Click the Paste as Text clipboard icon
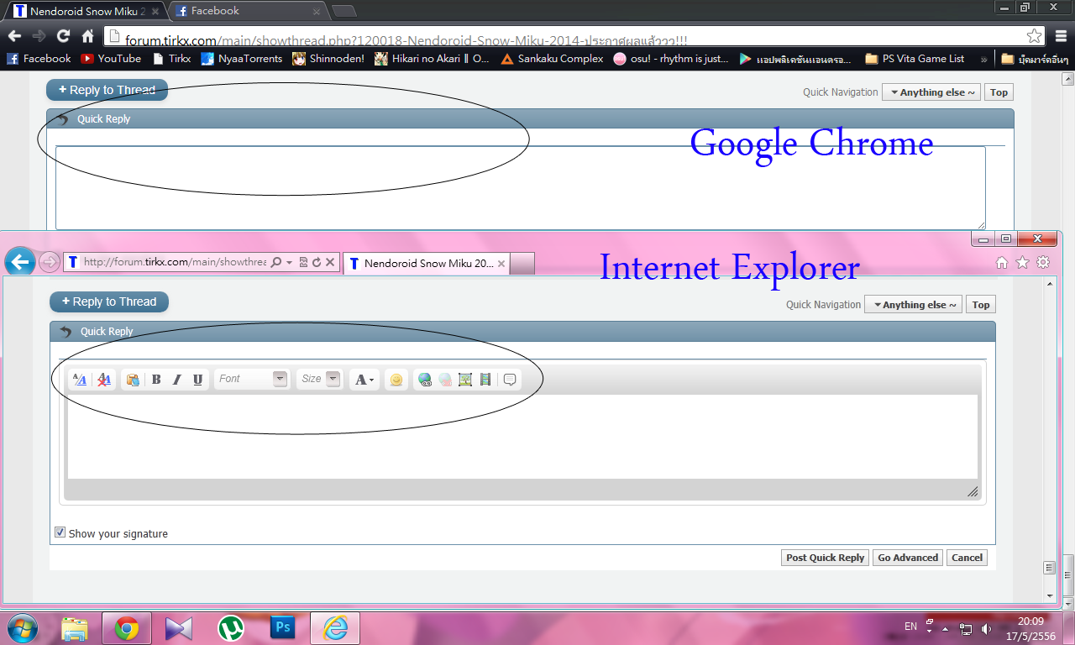 [x=133, y=380]
